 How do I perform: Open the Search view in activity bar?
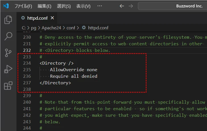coord(8,36)
